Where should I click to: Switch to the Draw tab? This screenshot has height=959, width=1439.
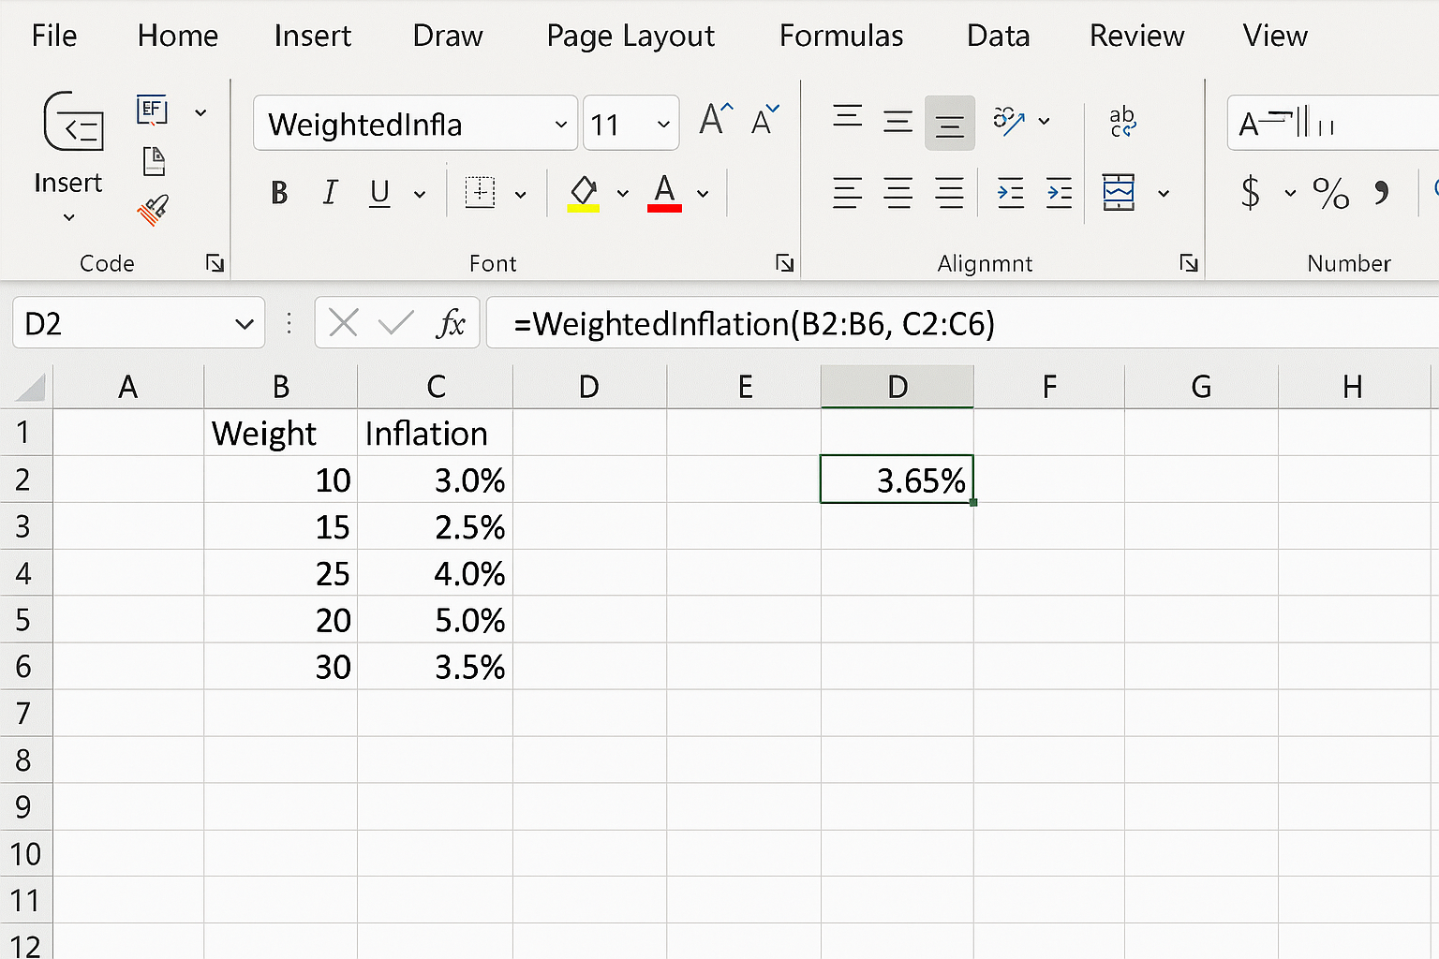[x=448, y=36]
